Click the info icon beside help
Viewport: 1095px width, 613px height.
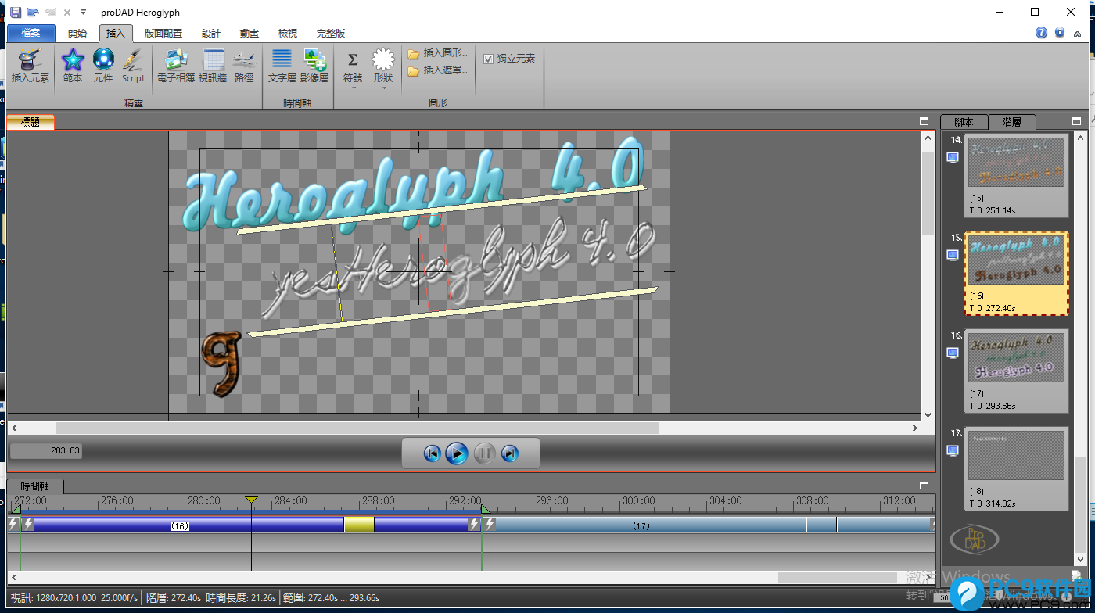(x=1060, y=33)
